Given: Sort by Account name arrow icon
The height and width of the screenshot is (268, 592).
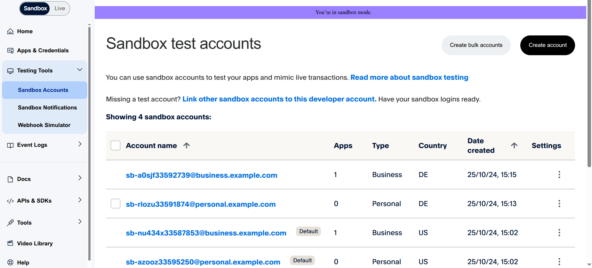Looking at the screenshot, I should [187, 145].
